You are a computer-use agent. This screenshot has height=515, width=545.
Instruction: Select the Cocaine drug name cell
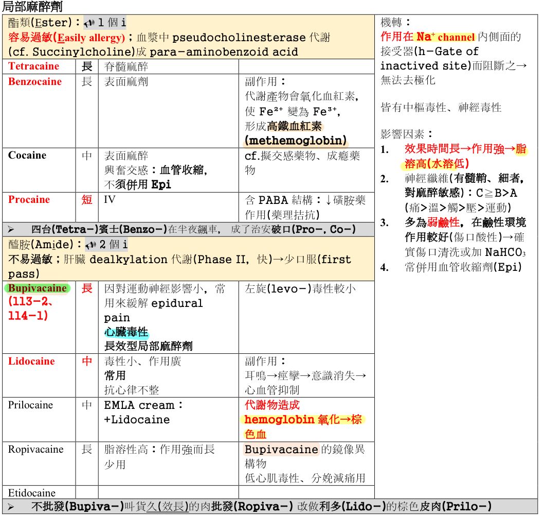coord(27,156)
